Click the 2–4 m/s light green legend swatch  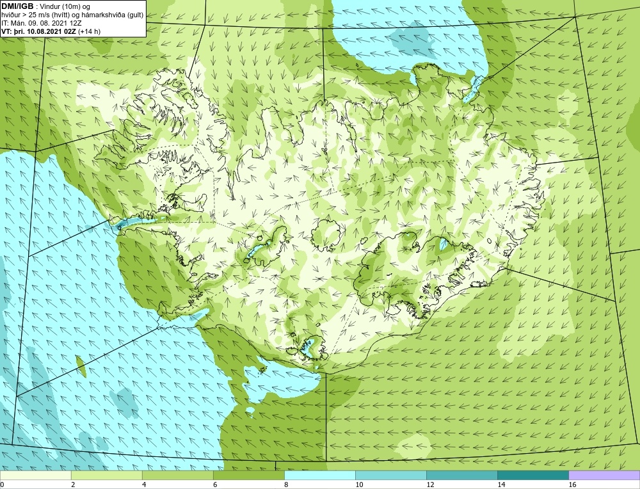106,476
